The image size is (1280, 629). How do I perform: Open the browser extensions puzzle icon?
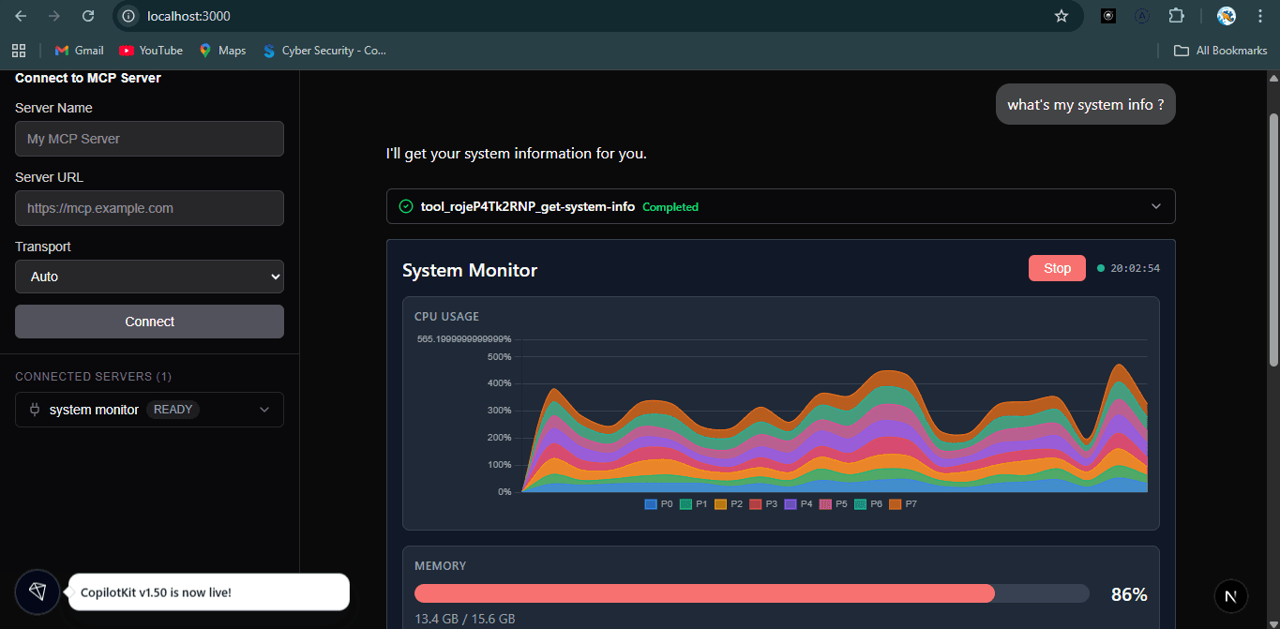(x=1176, y=16)
